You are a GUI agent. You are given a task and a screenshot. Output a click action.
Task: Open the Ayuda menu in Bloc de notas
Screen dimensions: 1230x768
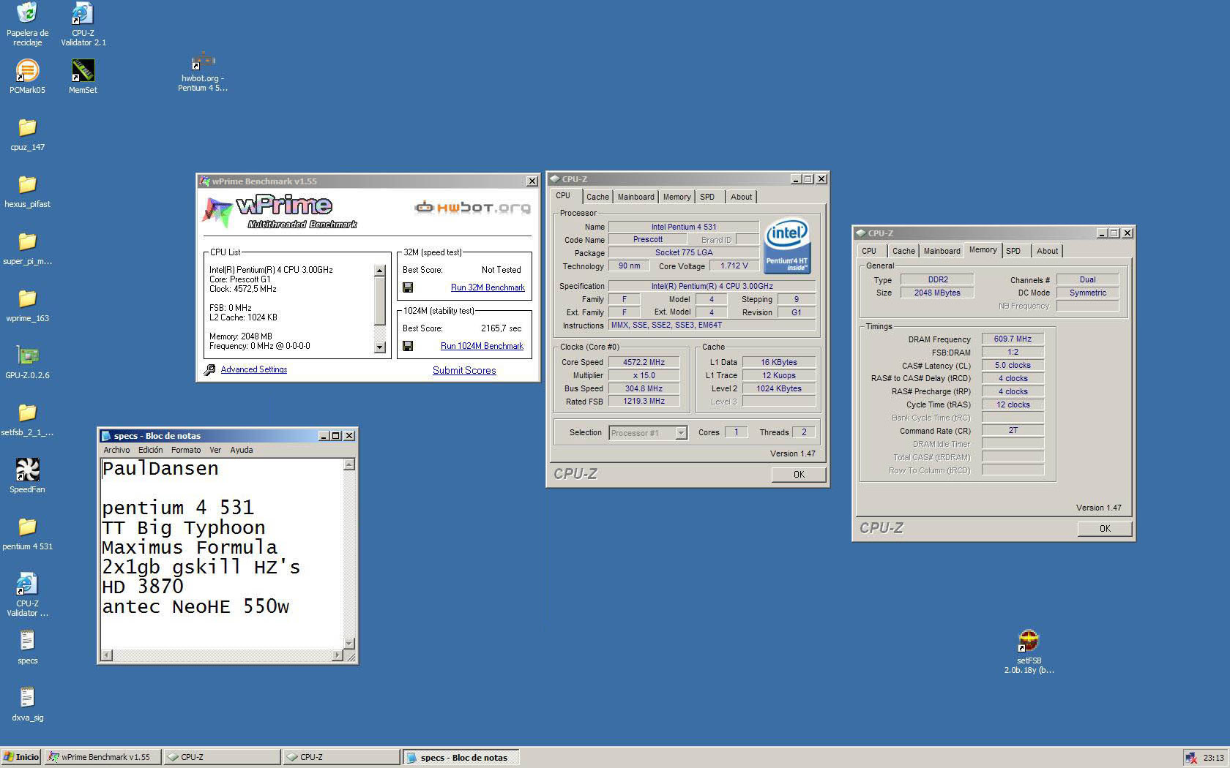point(242,450)
